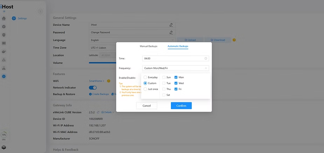The height and width of the screenshot is (153, 324).
Task: Click the Docker whale icon in the sidebar
Action: [4, 52]
